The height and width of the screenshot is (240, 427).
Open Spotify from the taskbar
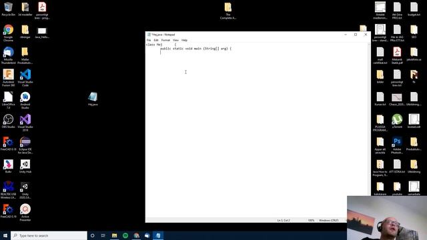(125, 235)
